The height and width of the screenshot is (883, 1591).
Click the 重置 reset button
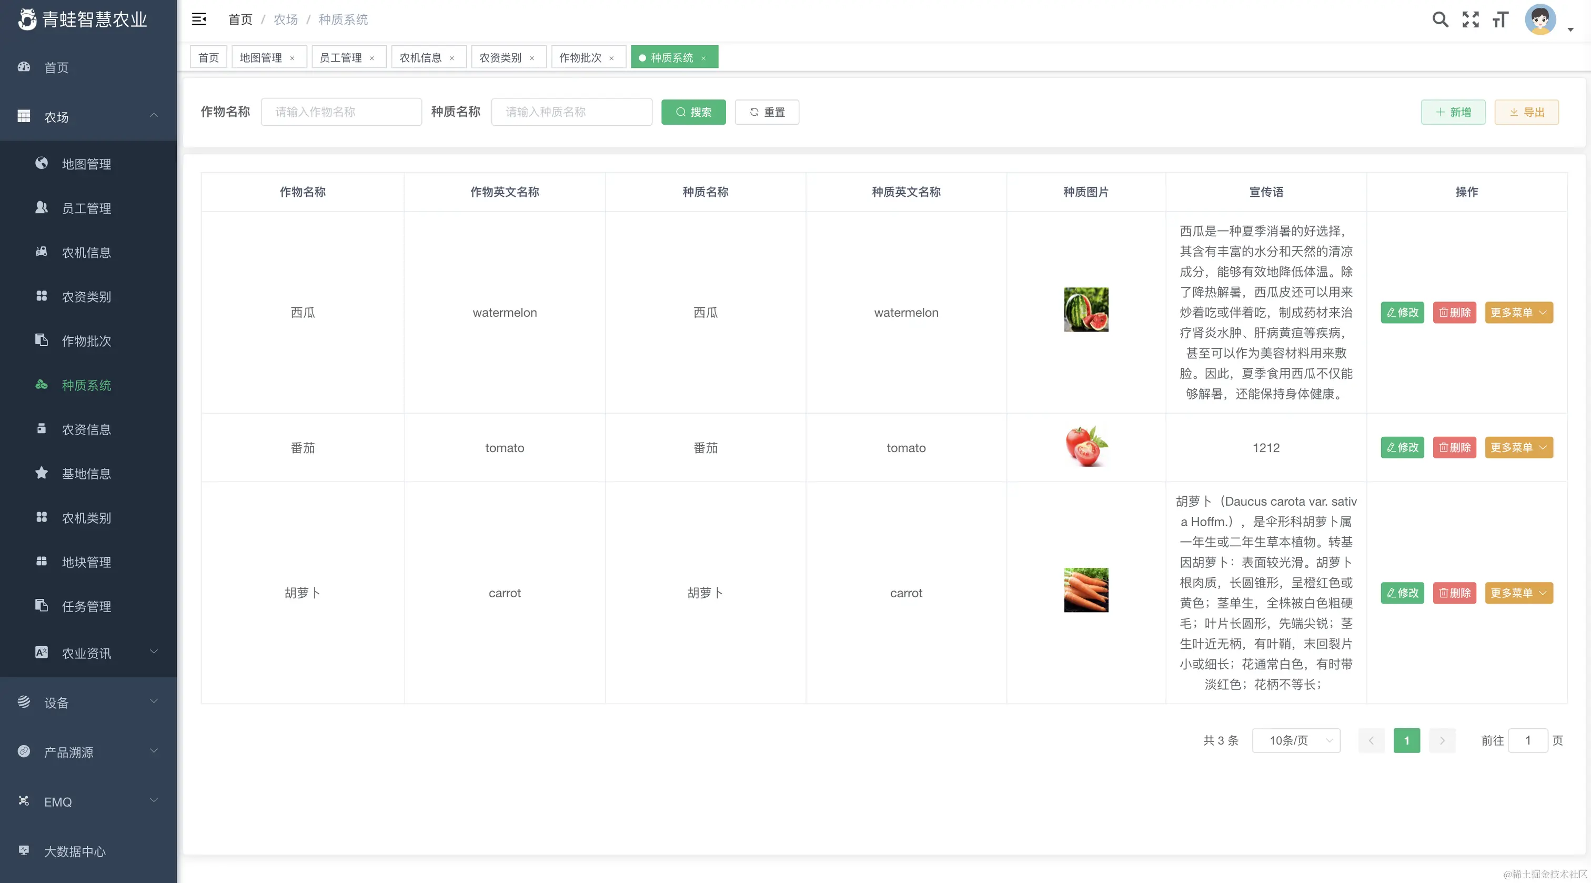click(x=767, y=112)
